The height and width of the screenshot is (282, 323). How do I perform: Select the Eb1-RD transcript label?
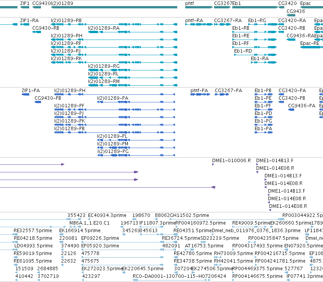click(x=243, y=51)
